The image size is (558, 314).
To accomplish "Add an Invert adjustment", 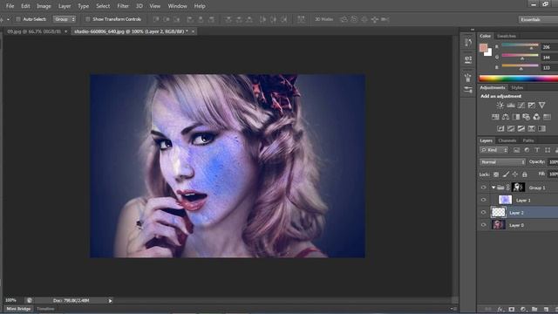I will 500,128.
